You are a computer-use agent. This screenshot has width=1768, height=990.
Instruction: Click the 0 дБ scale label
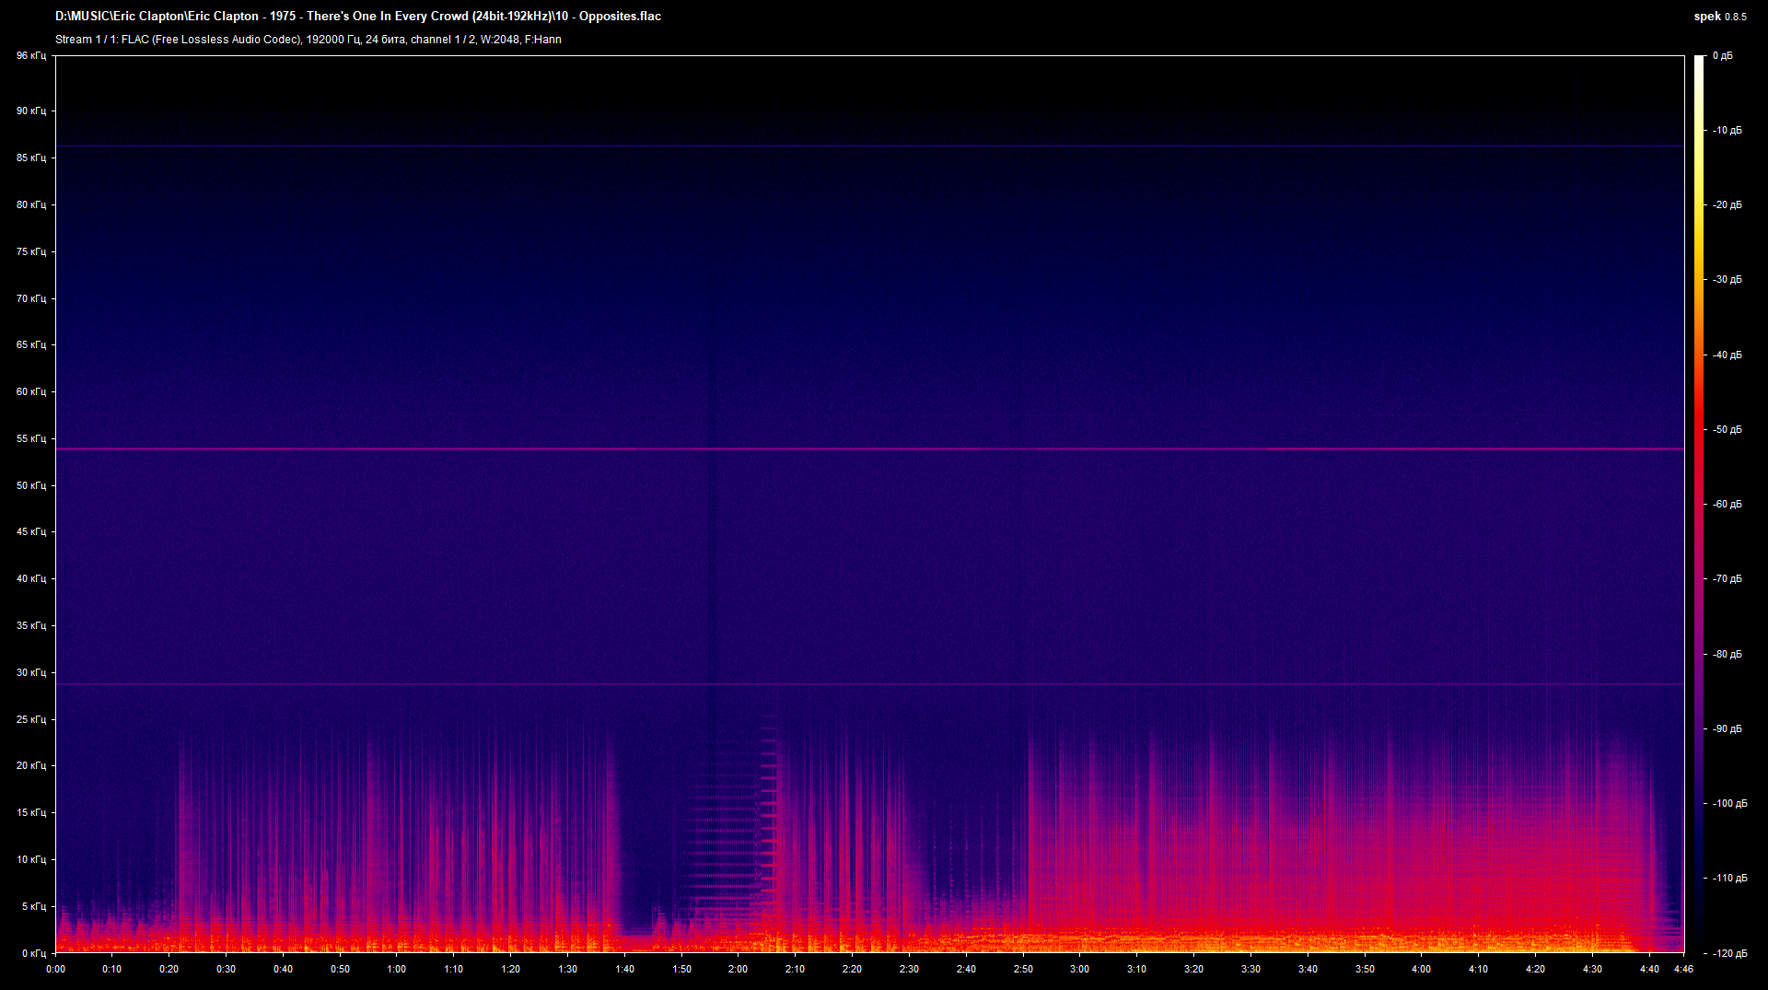click(x=1722, y=56)
